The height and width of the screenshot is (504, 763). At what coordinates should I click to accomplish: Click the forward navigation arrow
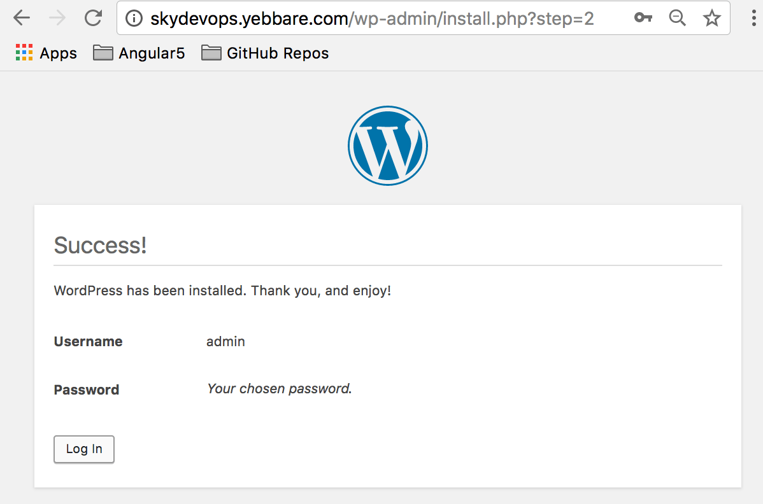click(x=57, y=18)
